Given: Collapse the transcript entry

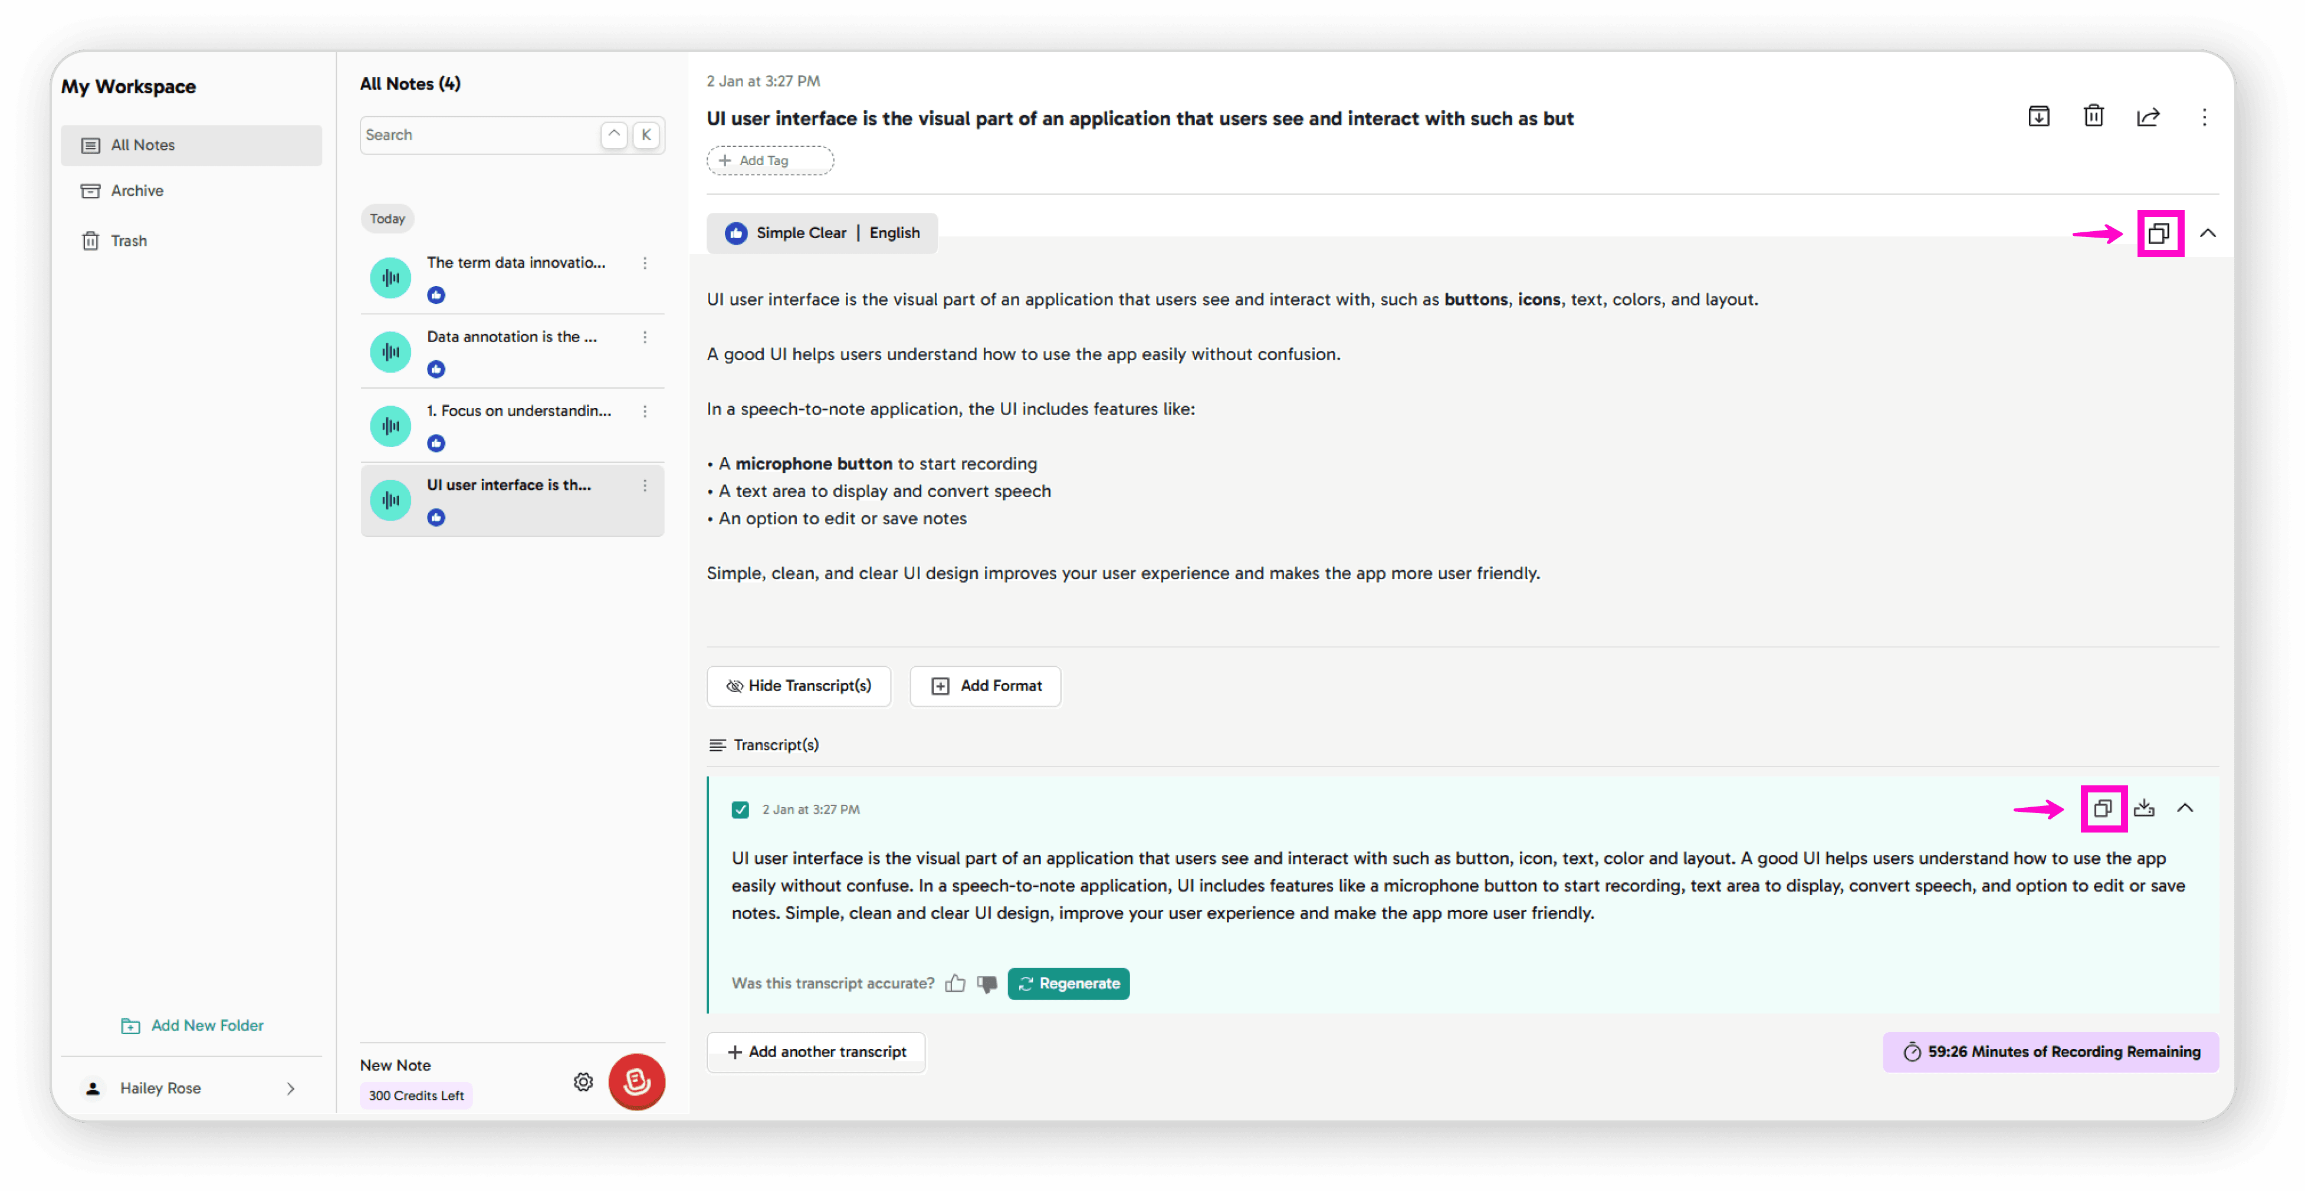Looking at the screenshot, I should click(2186, 808).
